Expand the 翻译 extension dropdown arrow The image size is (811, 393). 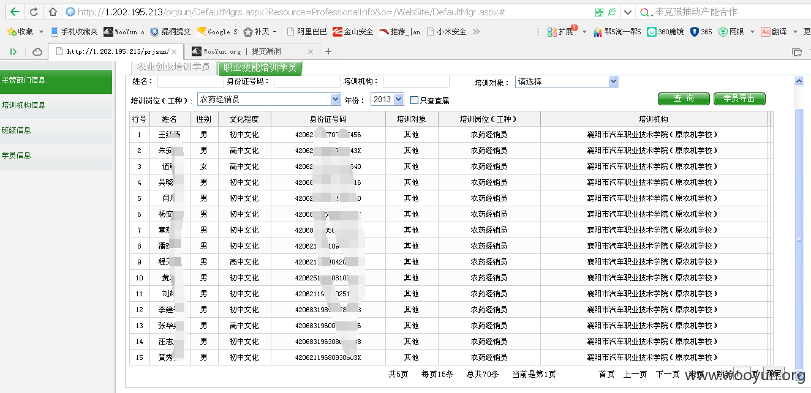795,31
